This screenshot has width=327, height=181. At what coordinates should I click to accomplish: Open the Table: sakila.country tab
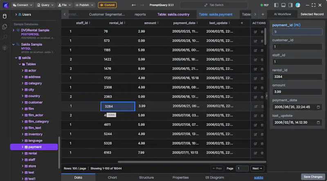tap(173, 14)
